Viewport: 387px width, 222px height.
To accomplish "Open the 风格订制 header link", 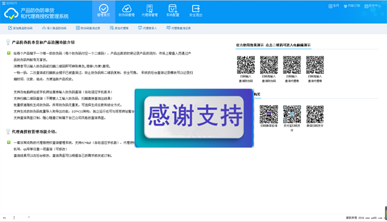I will (x=352, y=6).
